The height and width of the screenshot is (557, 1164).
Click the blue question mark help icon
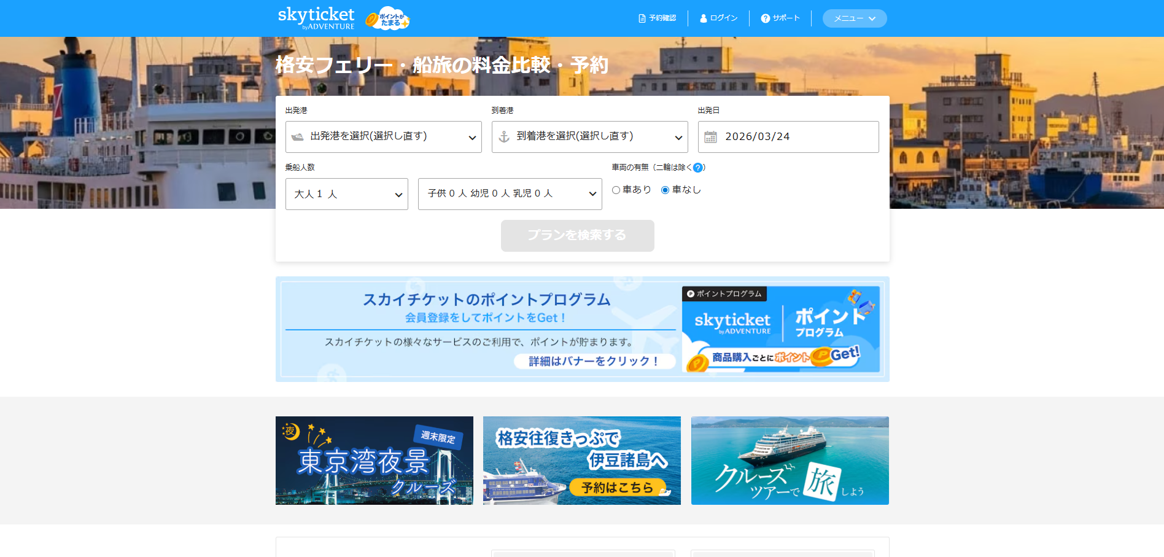pos(698,168)
